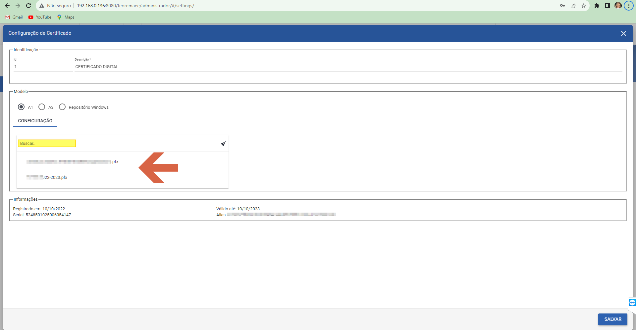The width and height of the screenshot is (636, 330).
Task: Focus the Buscar search field
Action: point(47,143)
